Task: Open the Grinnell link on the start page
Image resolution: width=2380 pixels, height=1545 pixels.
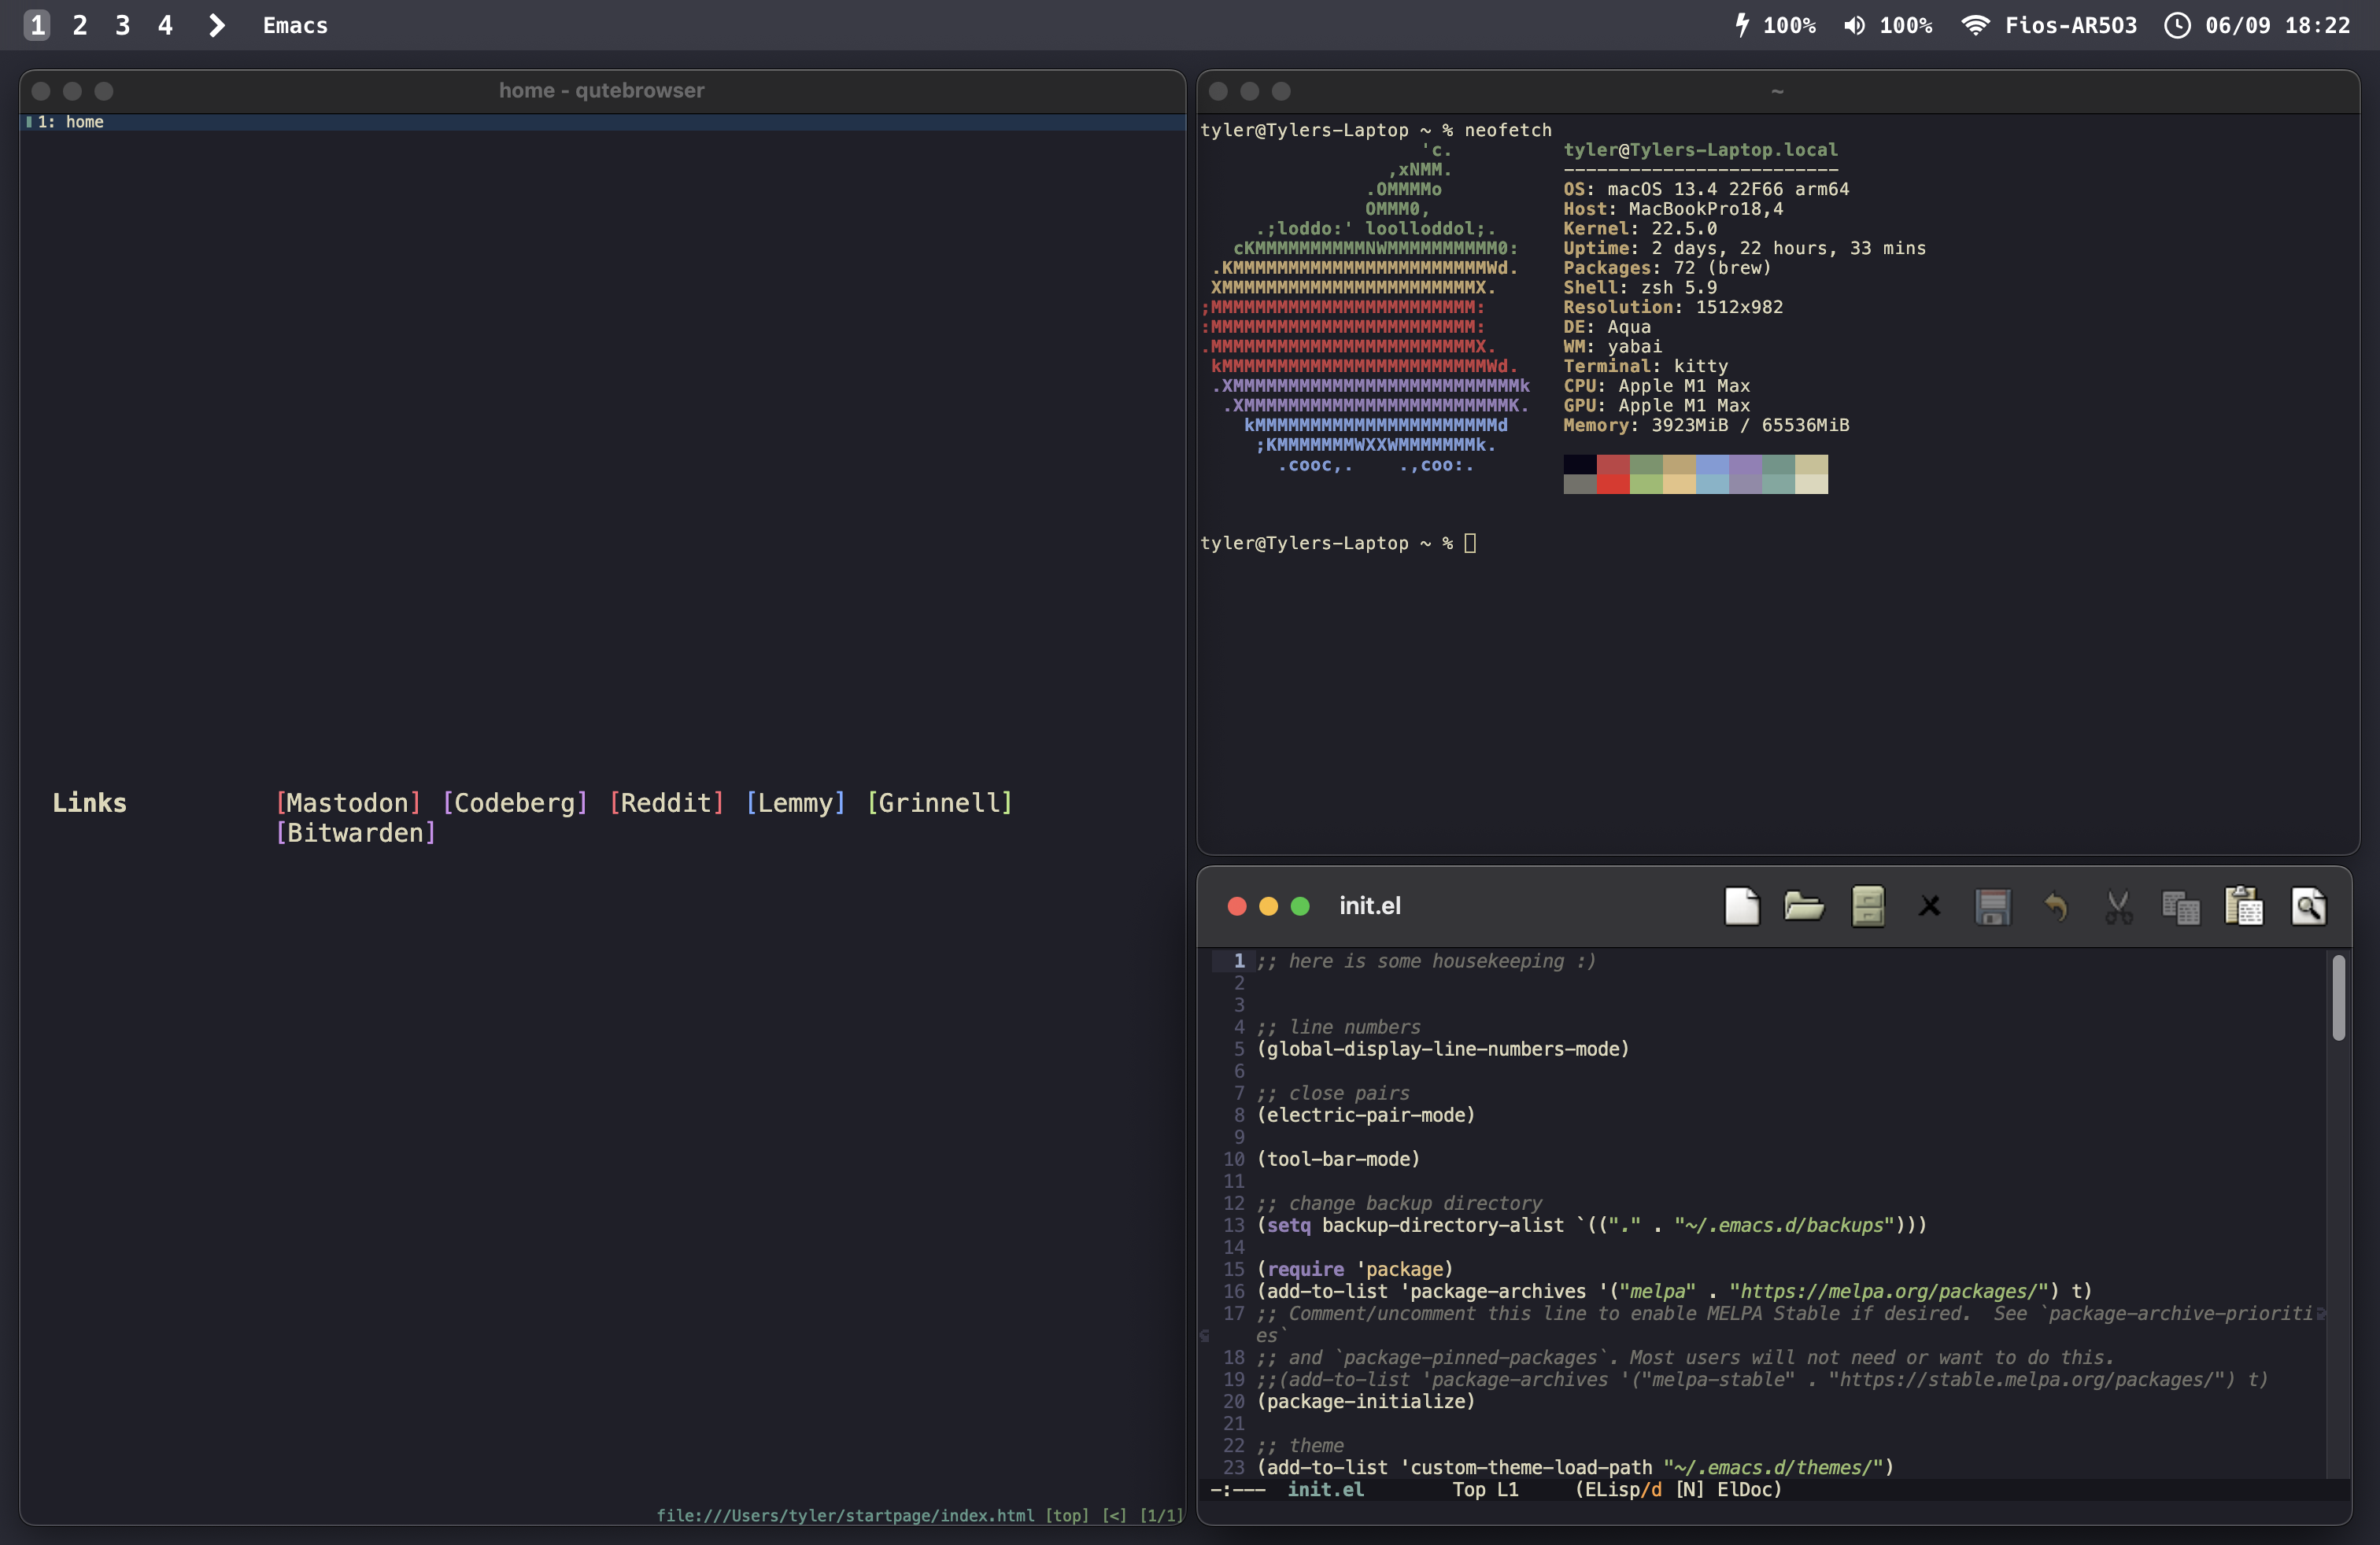Action: point(939,802)
